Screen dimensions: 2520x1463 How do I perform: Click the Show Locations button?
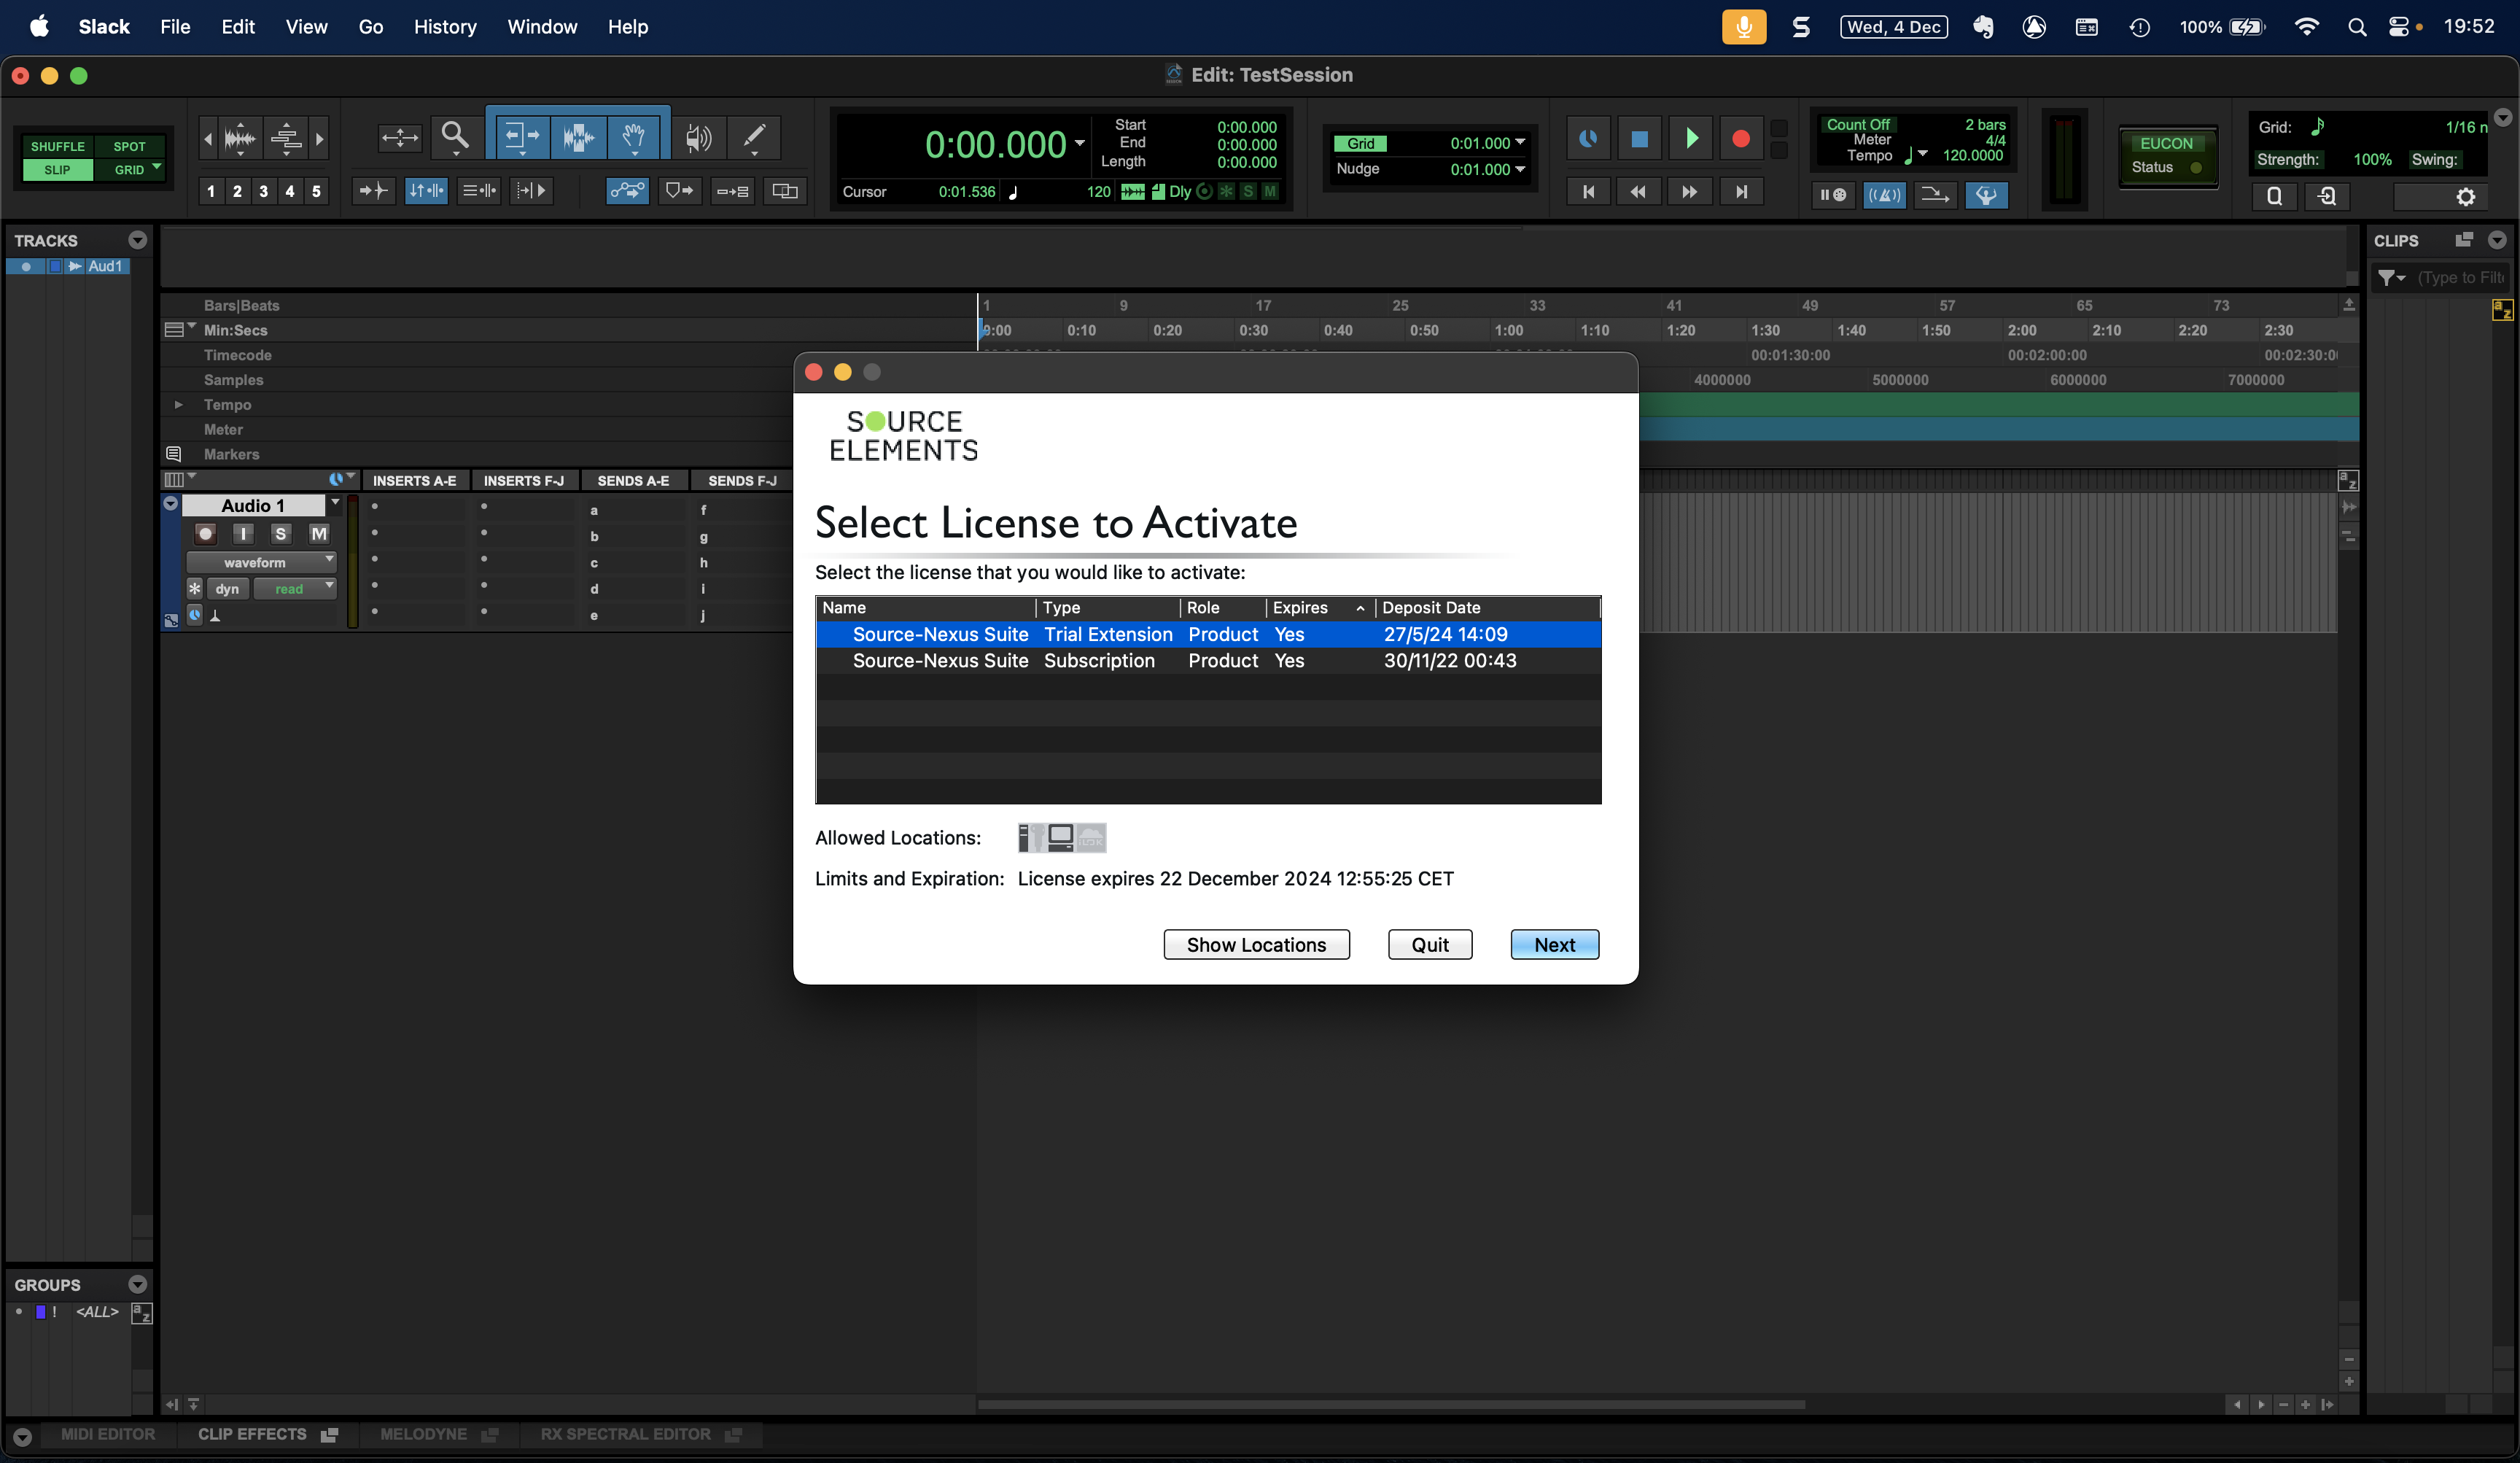click(x=1256, y=945)
